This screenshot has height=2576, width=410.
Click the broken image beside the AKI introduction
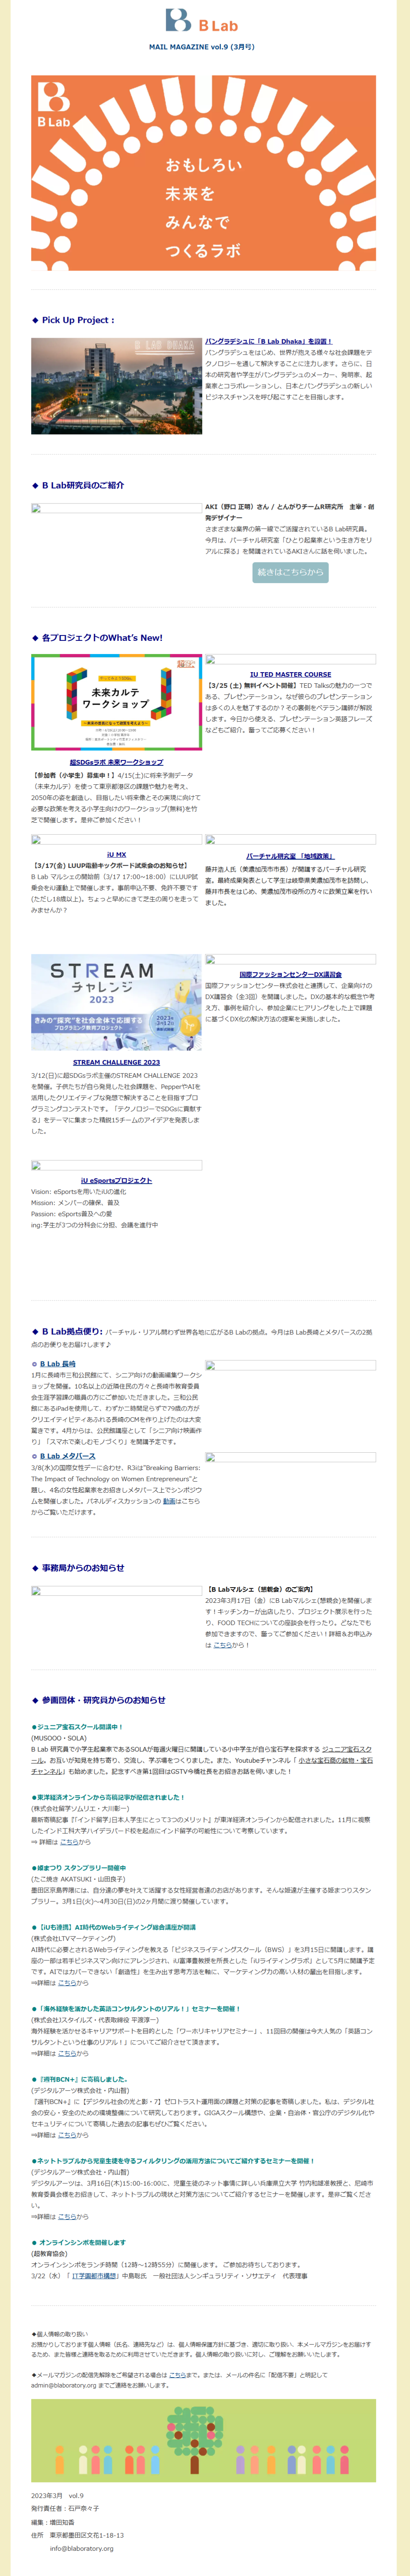point(116,509)
